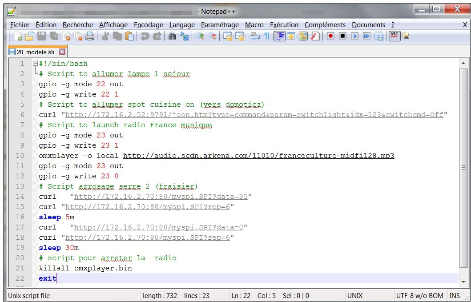Click the Close All toolbar icon
Image resolution: width=471 pixels, height=302 pixels.
(78, 36)
